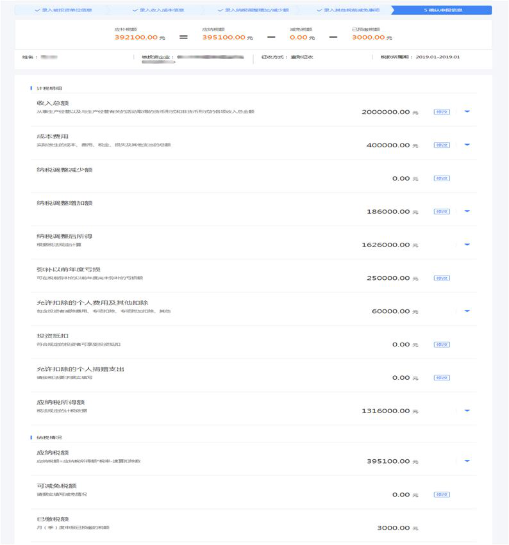Go to step 录入被投资单位信息
This screenshot has height=545, width=509.
[x=63, y=10]
